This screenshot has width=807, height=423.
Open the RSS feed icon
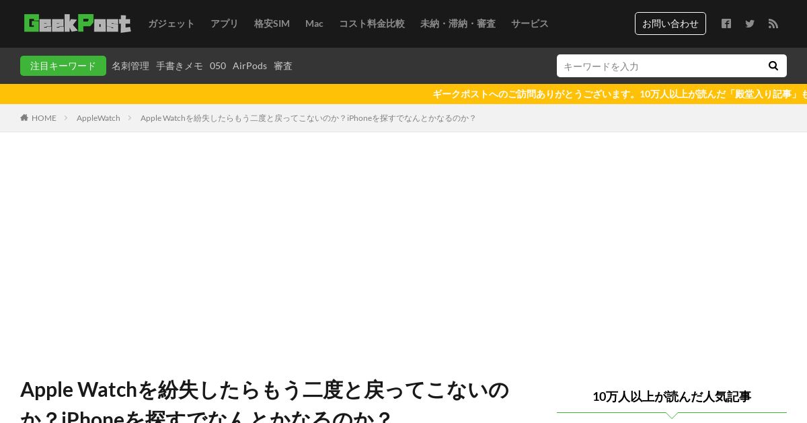click(x=773, y=23)
